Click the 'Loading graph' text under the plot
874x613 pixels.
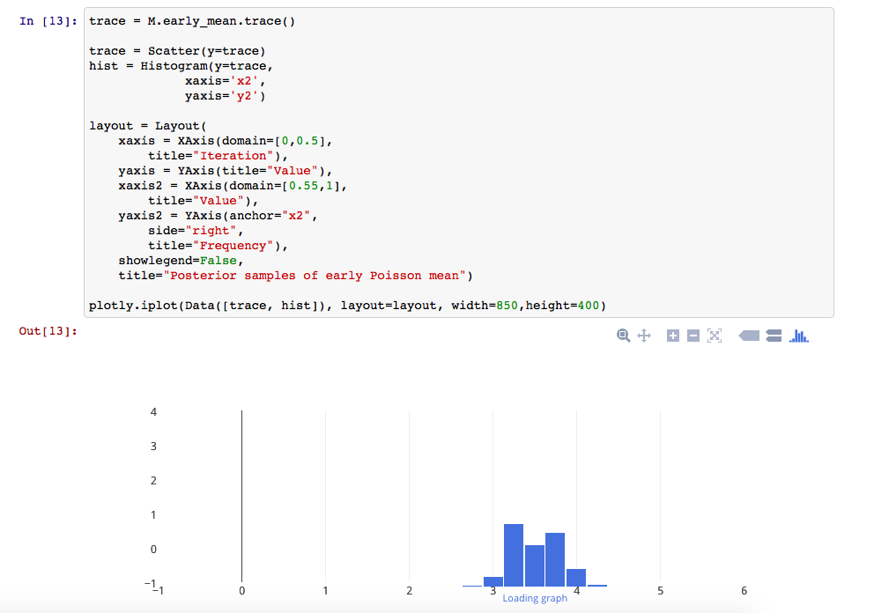click(535, 598)
